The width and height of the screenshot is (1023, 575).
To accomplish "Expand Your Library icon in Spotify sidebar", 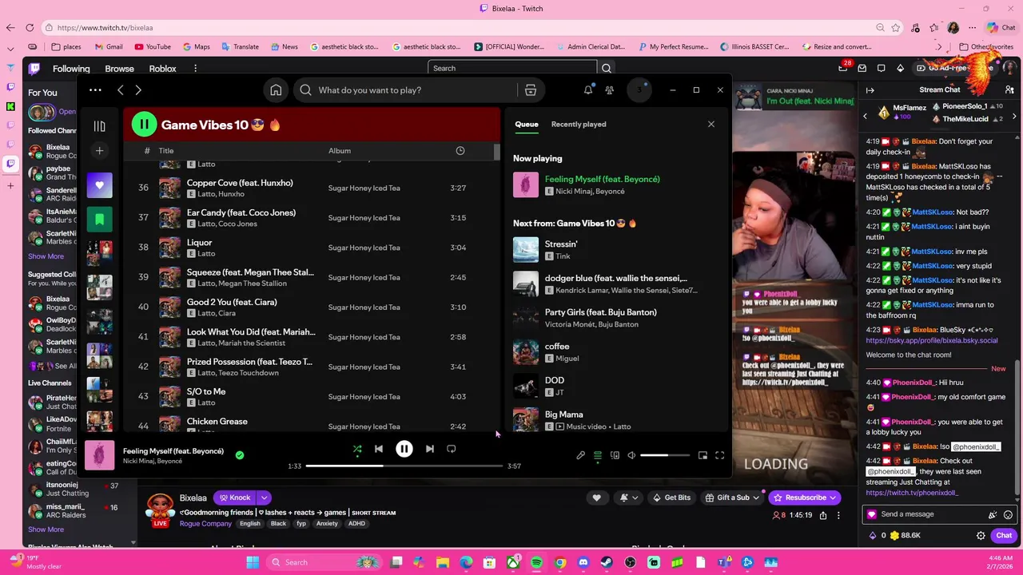I will coord(99,126).
